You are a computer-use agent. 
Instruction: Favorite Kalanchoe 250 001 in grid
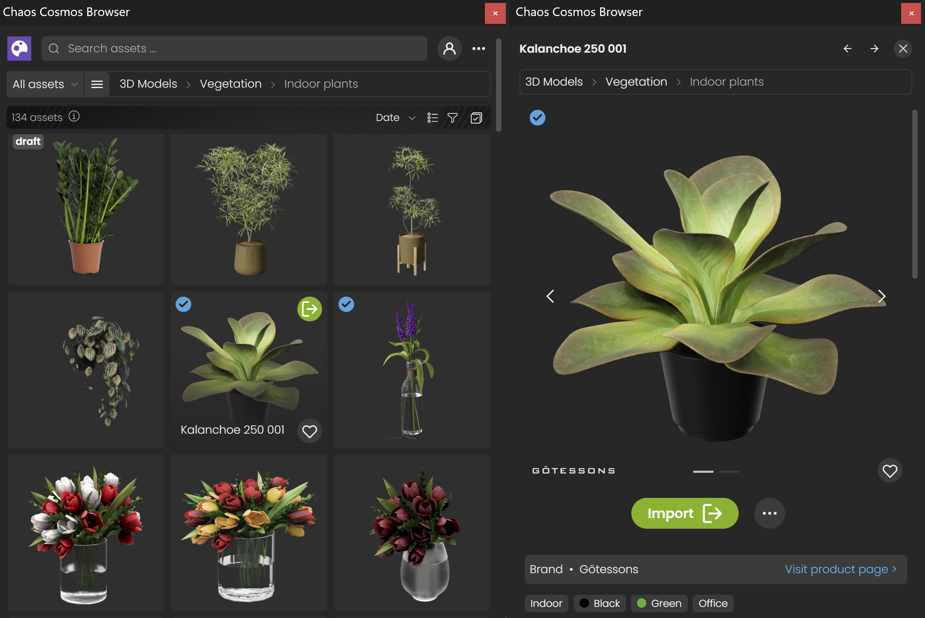pyautogui.click(x=310, y=431)
